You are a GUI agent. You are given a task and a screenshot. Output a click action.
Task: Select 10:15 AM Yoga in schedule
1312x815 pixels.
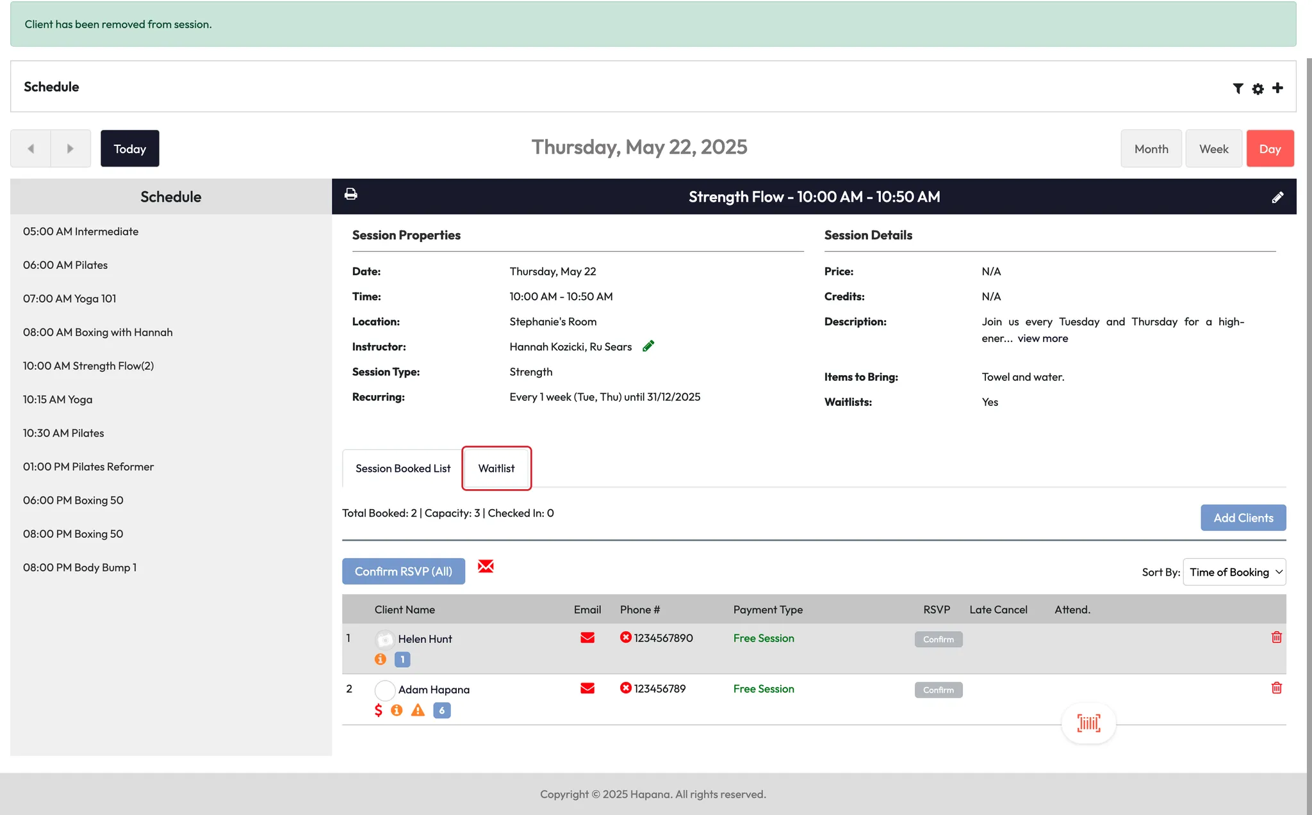tap(58, 399)
